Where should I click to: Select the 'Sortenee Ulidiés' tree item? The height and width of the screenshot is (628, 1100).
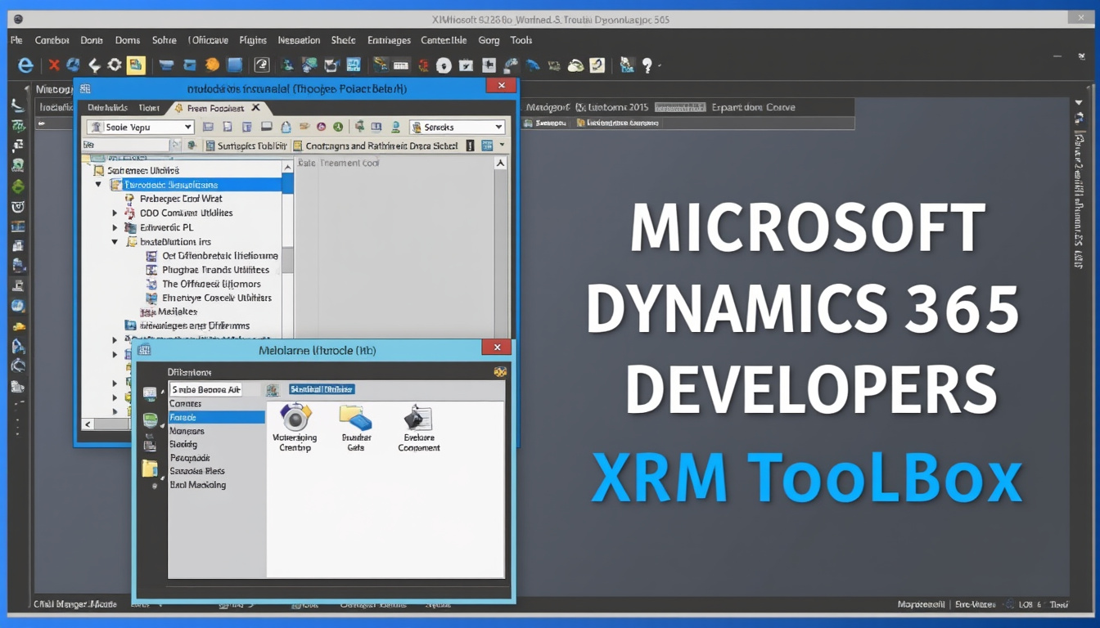pyautogui.click(x=142, y=171)
